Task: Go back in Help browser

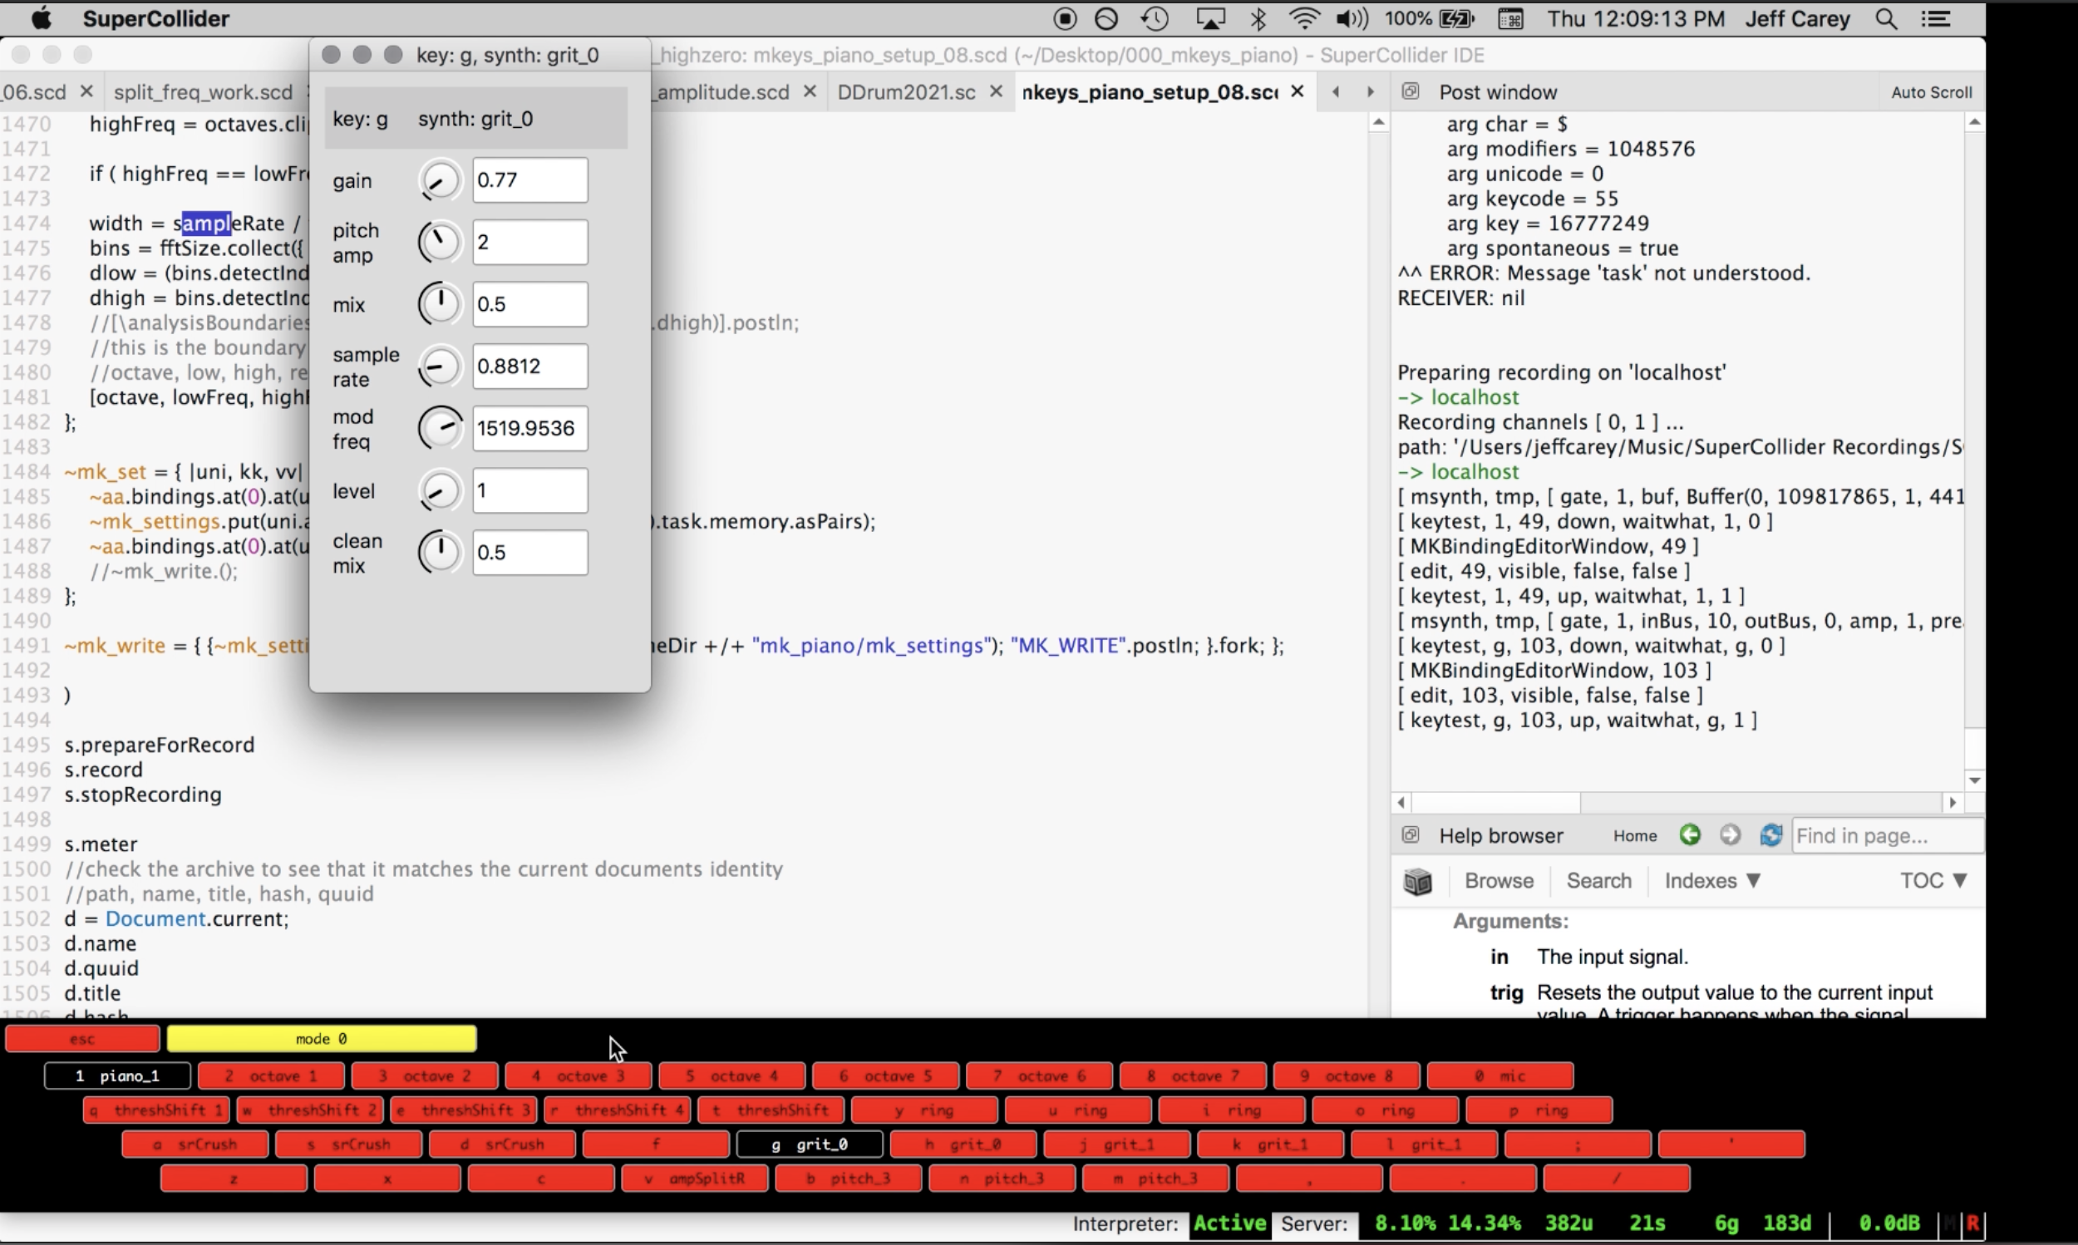Action: point(1690,834)
